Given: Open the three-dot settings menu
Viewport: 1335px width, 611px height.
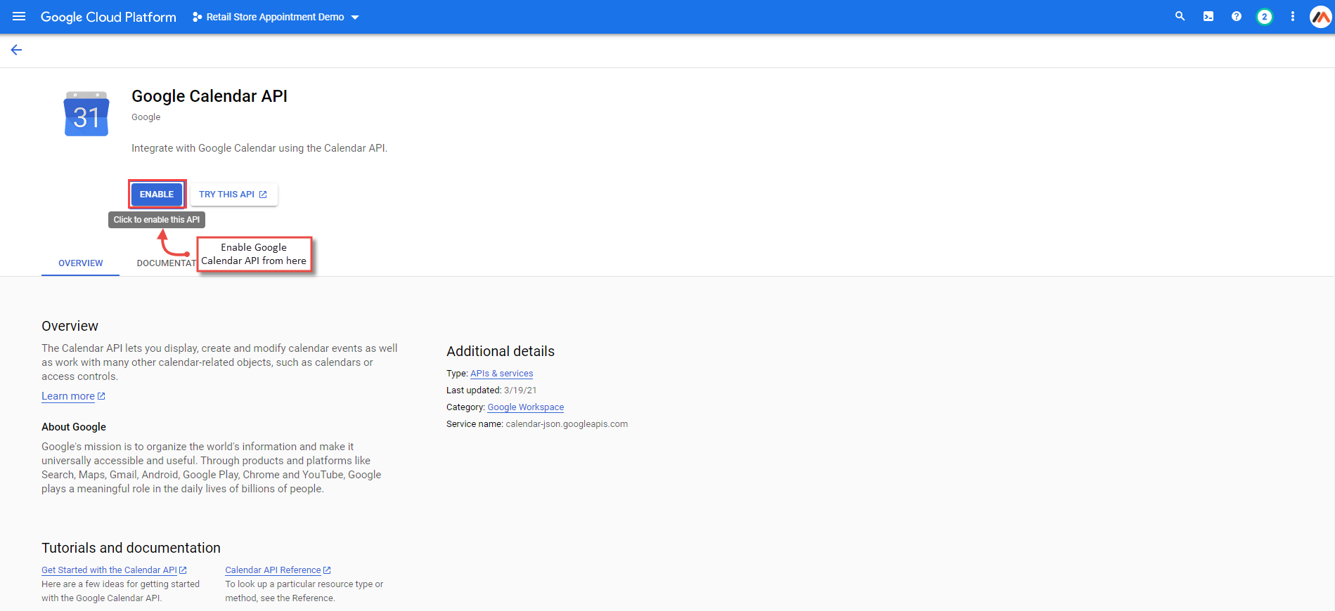Looking at the screenshot, I should 1292,16.
